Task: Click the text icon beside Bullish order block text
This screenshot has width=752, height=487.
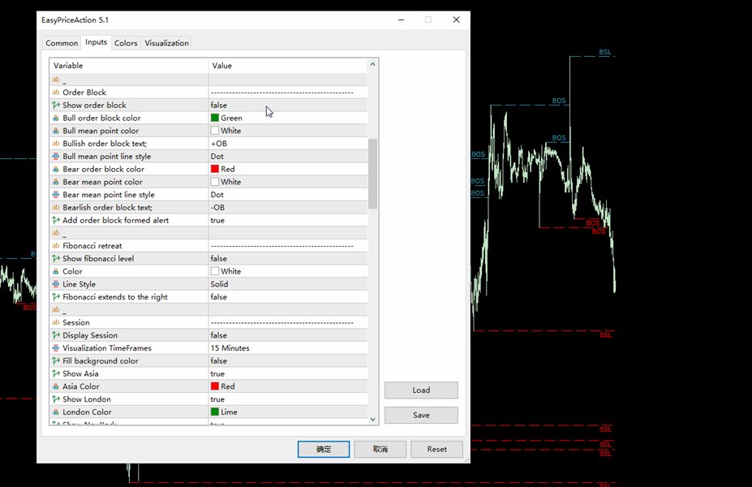Action: (x=56, y=144)
